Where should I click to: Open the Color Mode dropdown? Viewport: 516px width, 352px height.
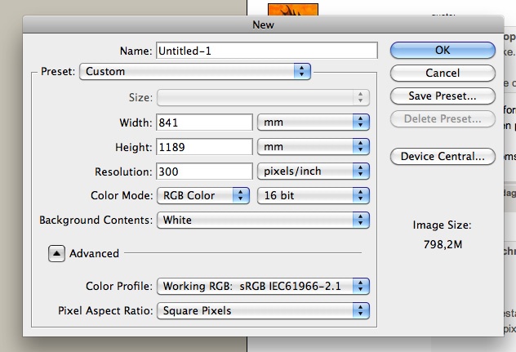(x=202, y=196)
